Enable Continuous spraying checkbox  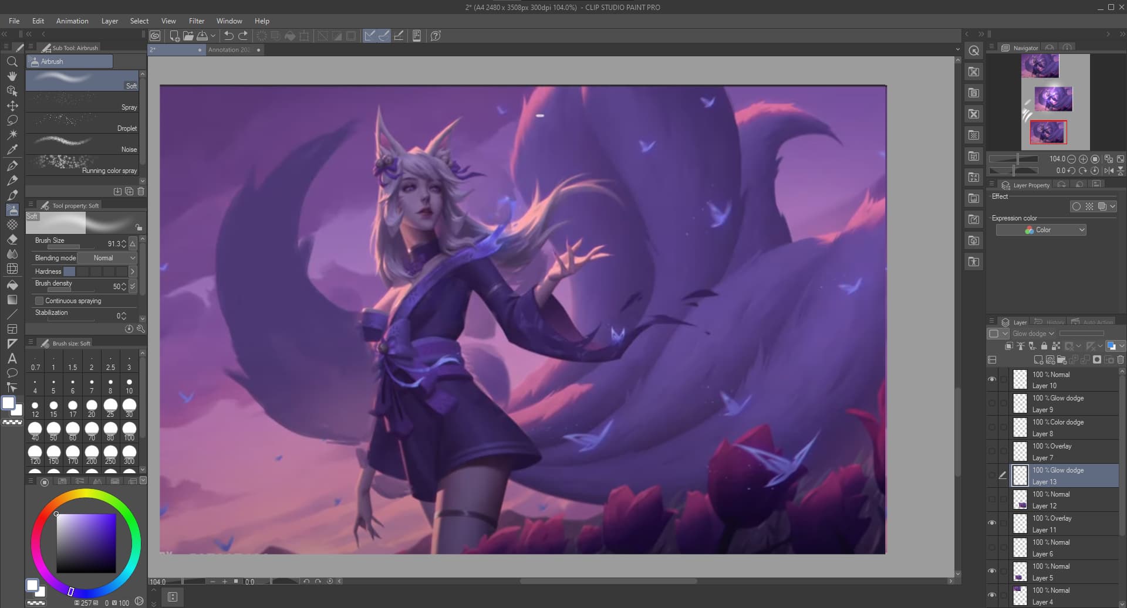tap(39, 301)
